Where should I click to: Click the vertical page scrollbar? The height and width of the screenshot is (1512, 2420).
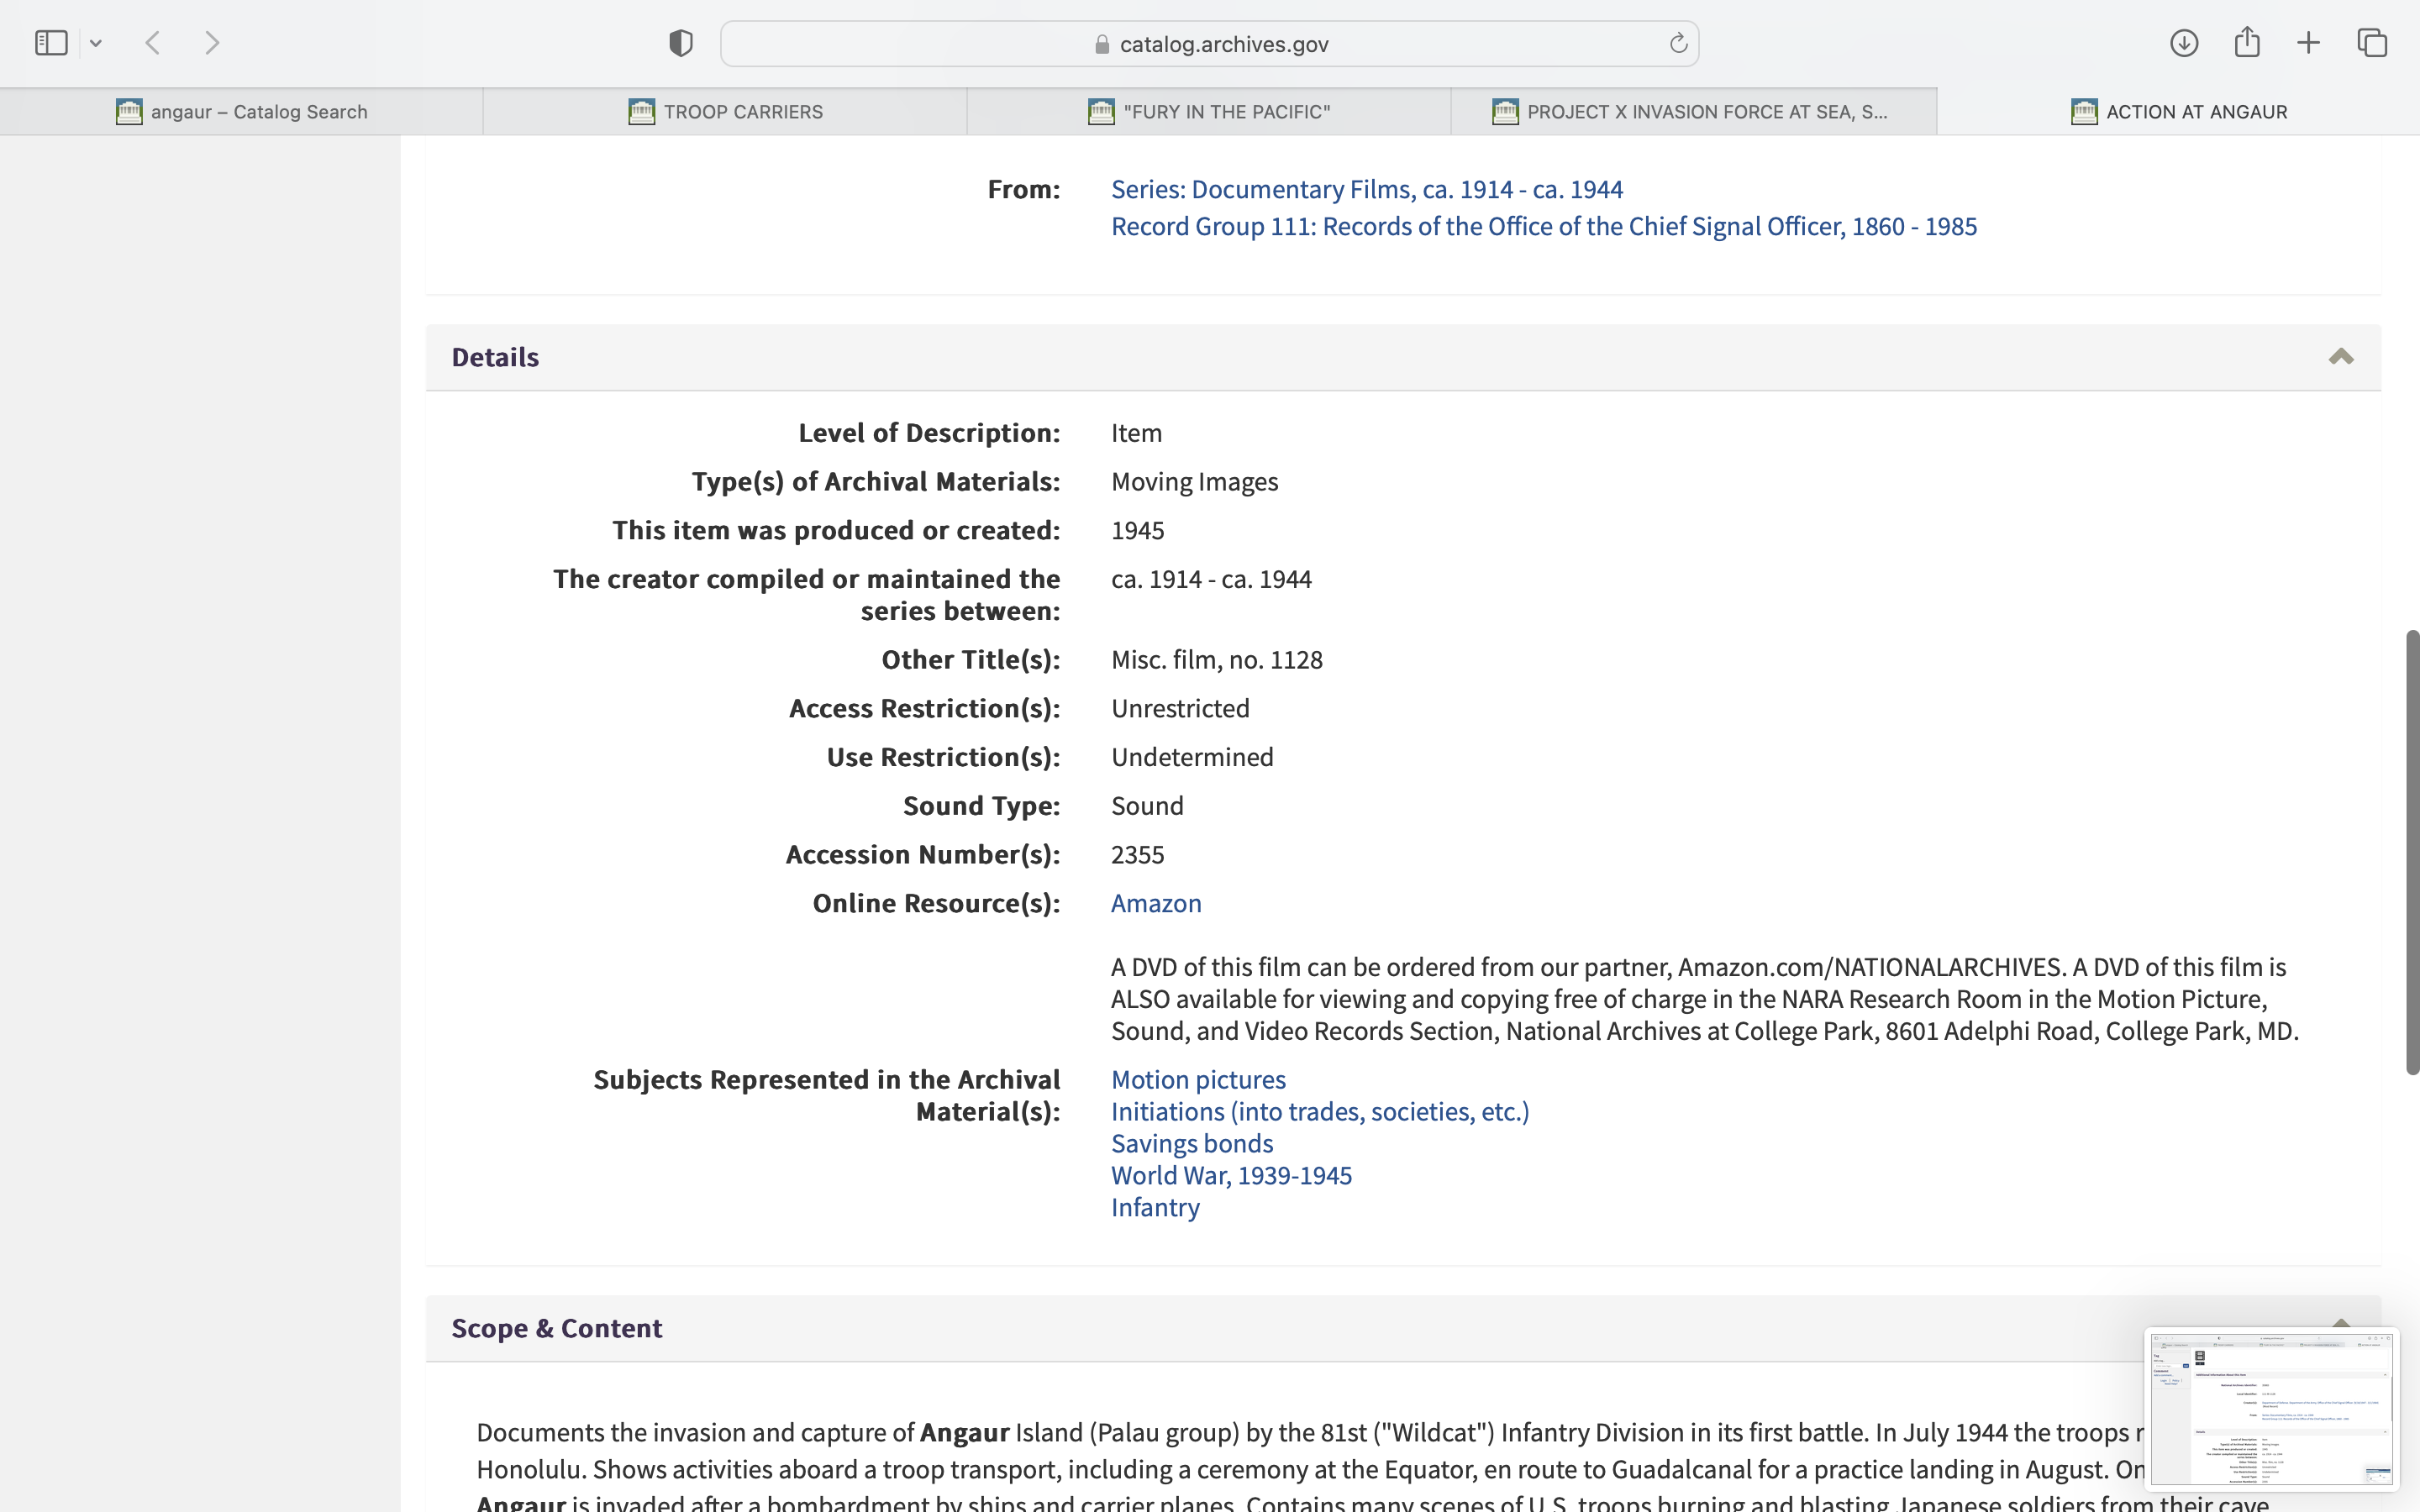click(2412, 852)
